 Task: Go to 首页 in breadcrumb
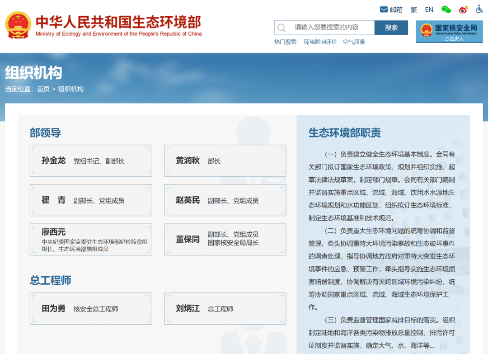pyautogui.click(x=43, y=89)
